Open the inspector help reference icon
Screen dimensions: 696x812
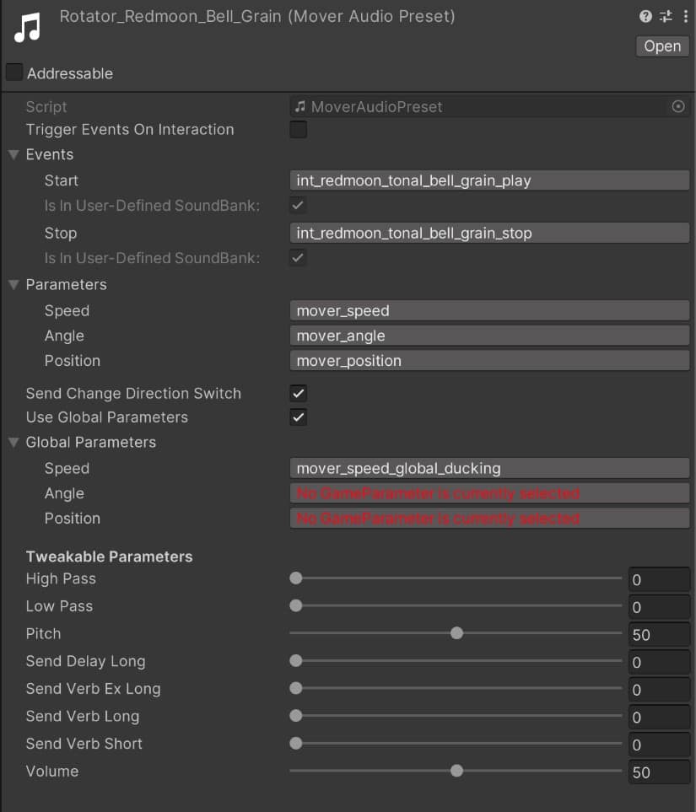(x=645, y=16)
